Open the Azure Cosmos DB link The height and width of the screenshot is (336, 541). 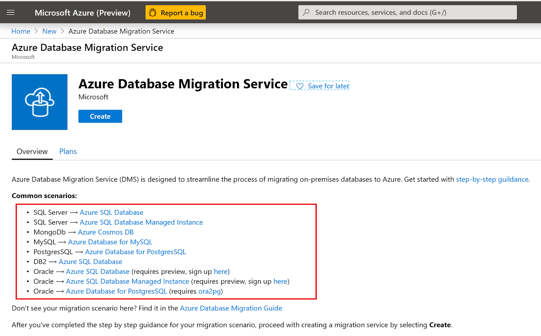click(105, 232)
